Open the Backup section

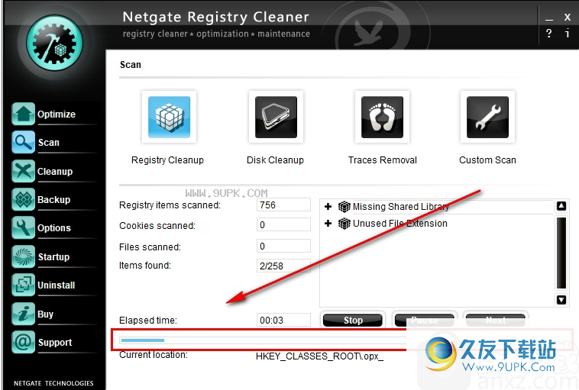click(x=54, y=200)
